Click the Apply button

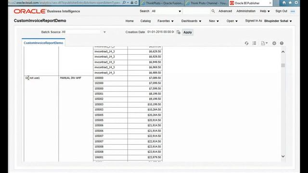(x=188, y=32)
